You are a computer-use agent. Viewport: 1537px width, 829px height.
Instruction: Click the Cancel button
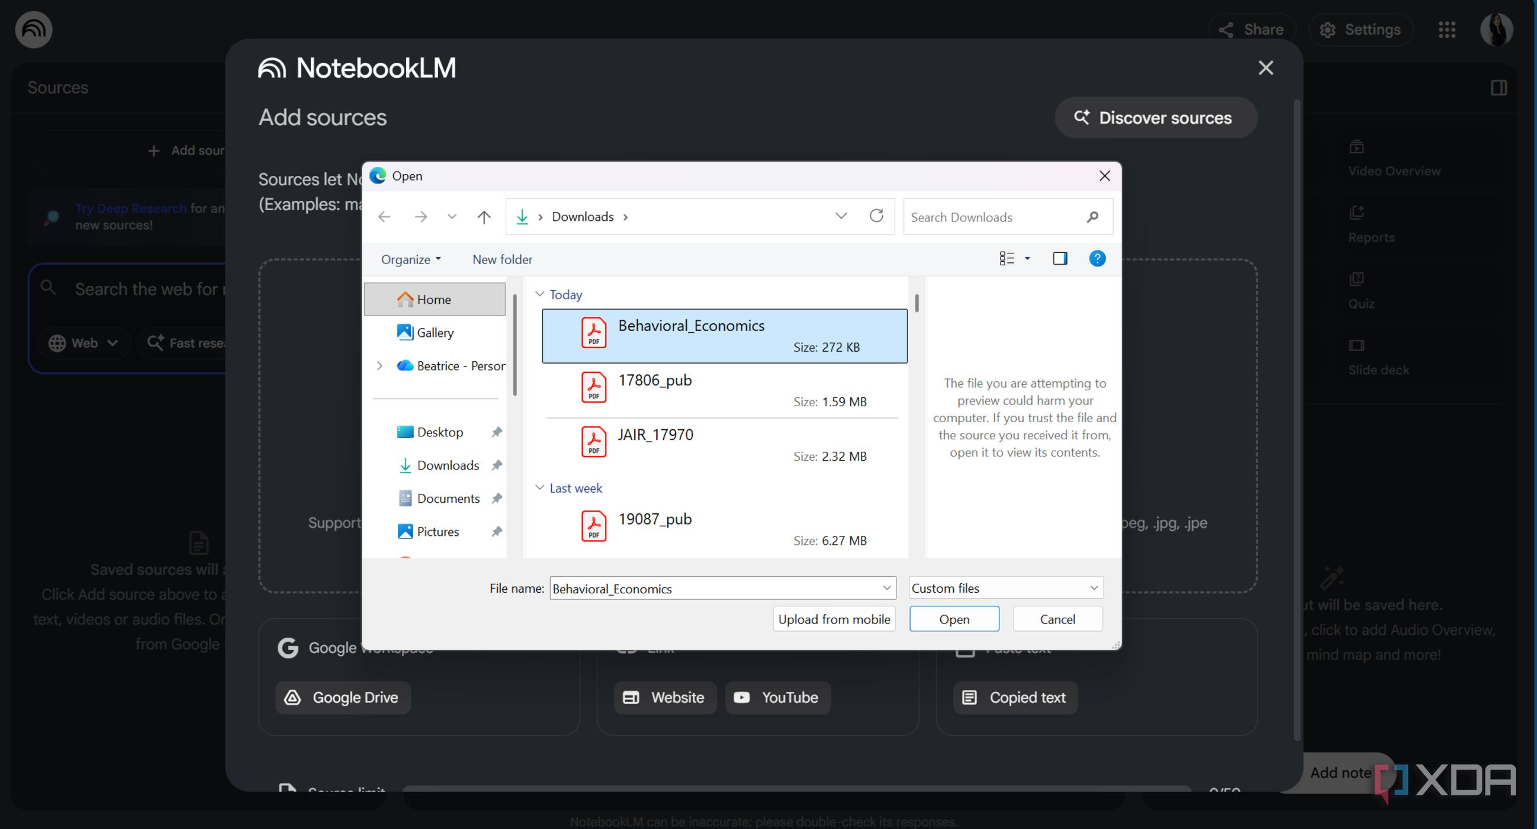click(x=1057, y=619)
